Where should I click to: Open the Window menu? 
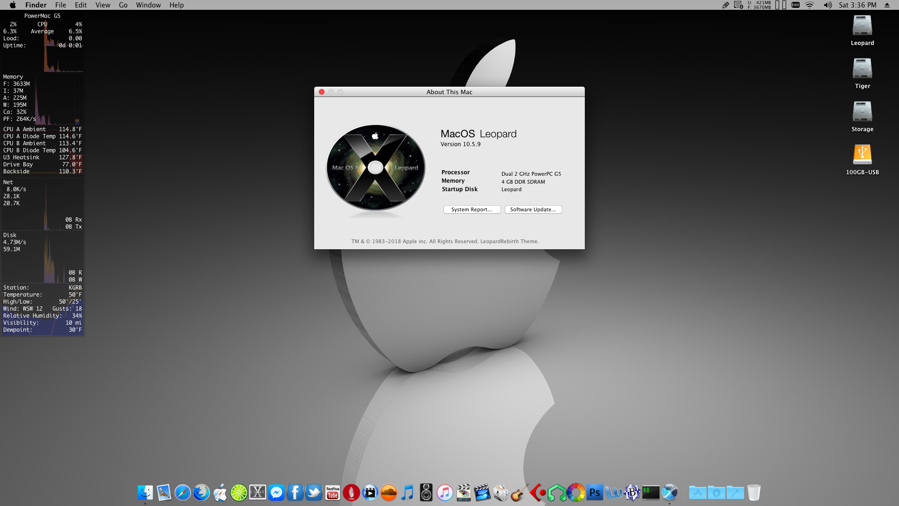pos(148,5)
